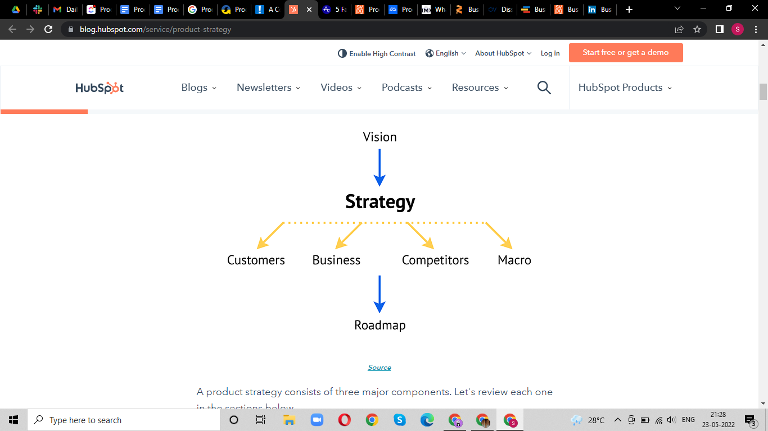Open the notification center icon
Image resolution: width=768 pixels, height=431 pixels.
coord(751,420)
